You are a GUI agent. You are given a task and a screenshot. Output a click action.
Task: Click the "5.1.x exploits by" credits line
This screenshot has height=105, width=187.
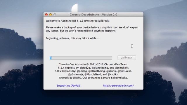(93, 68)
